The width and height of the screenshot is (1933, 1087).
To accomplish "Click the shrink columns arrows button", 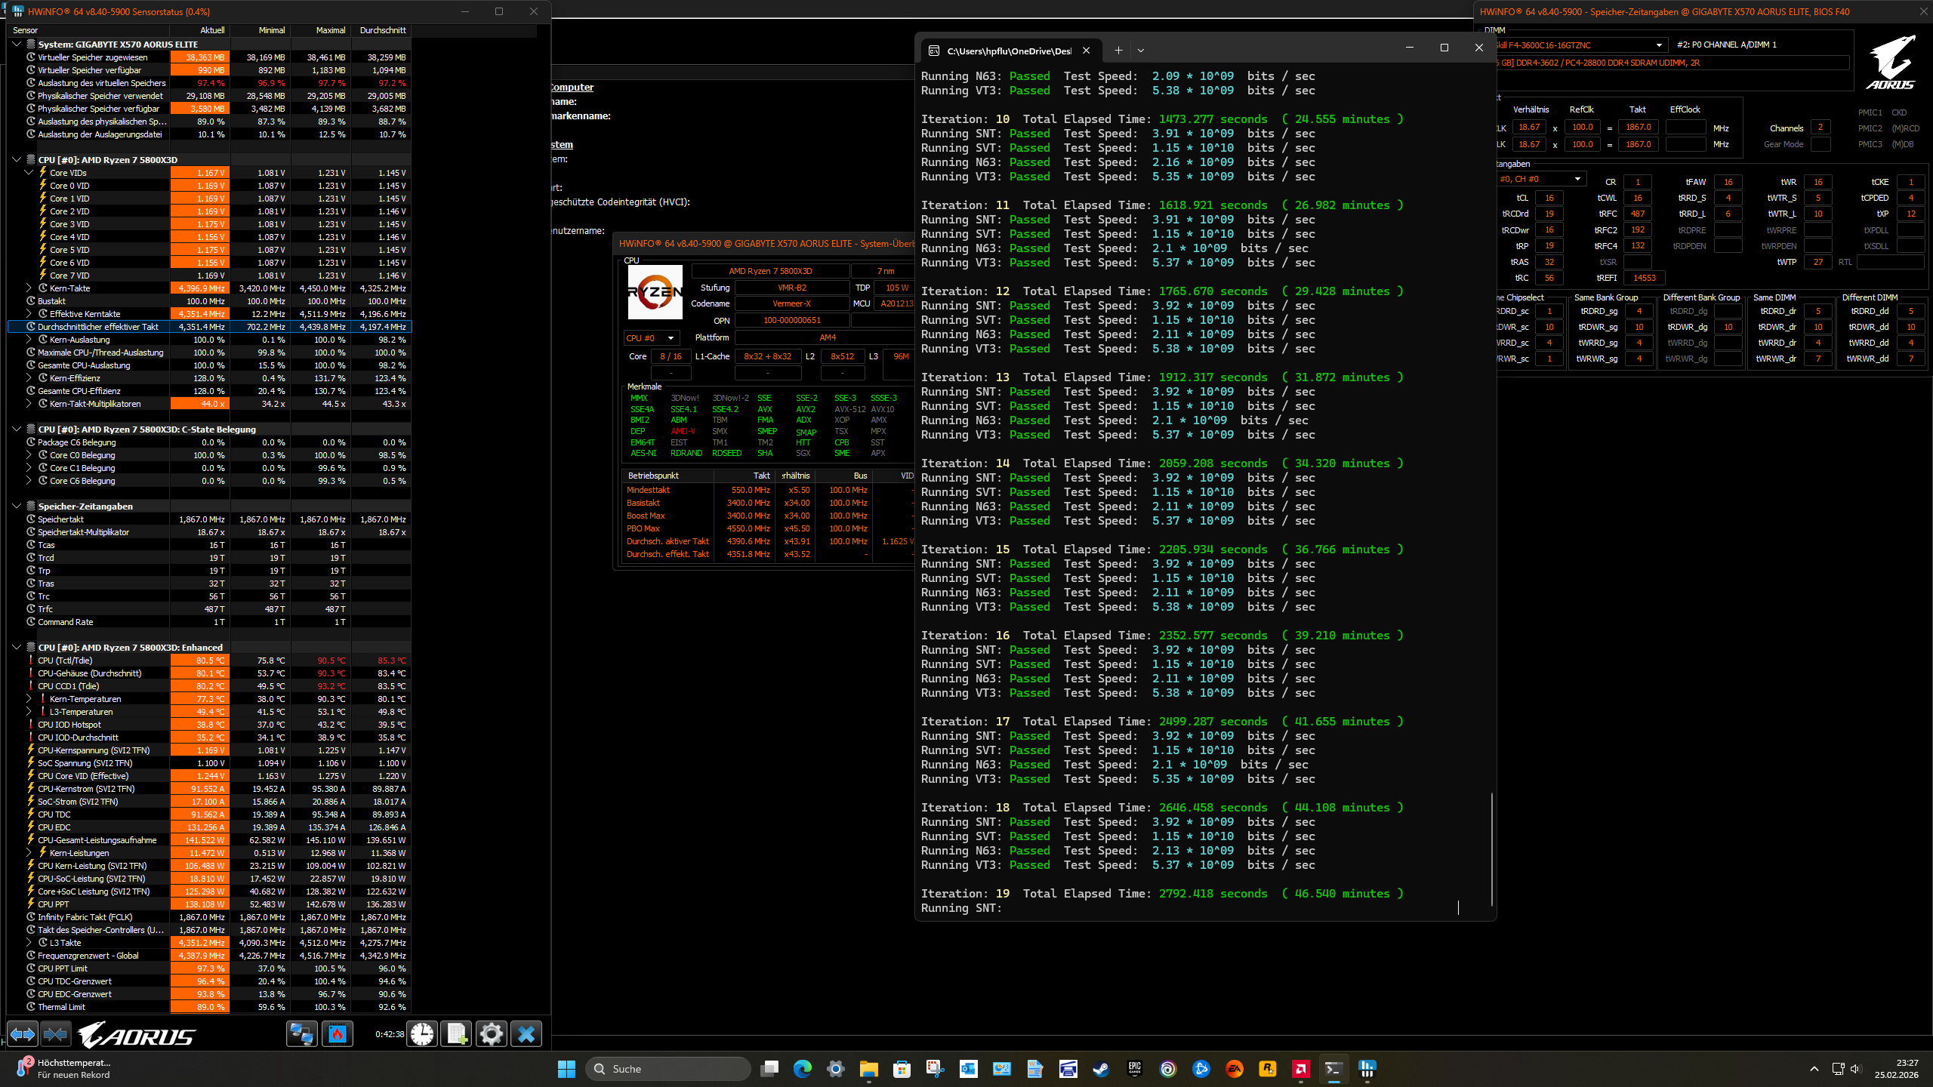I will [55, 1033].
